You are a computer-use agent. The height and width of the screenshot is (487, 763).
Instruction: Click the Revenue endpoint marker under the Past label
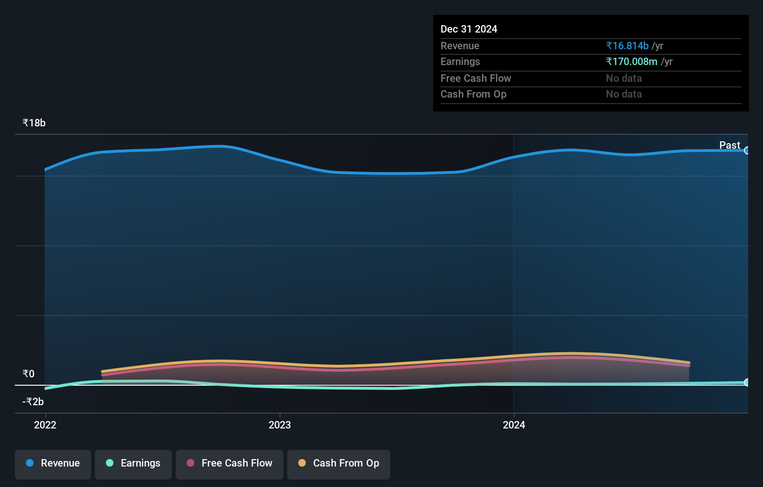(x=747, y=151)
